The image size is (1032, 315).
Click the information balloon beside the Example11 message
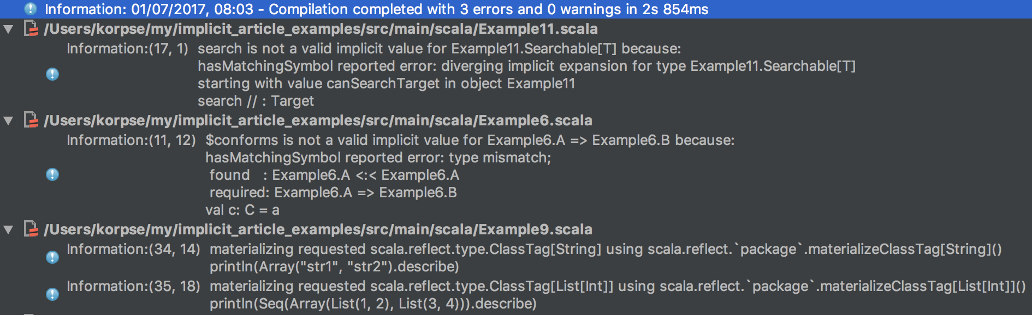coord(52,74)
